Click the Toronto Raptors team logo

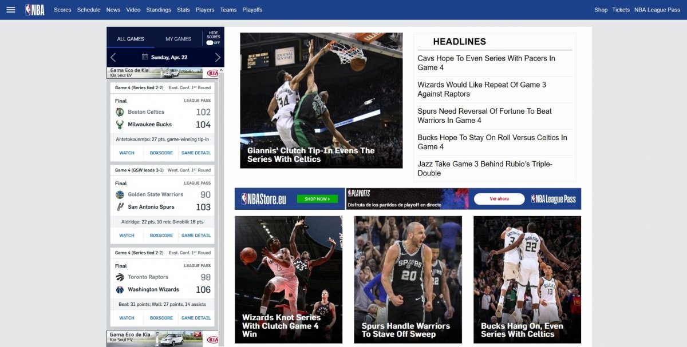[120, 277]
